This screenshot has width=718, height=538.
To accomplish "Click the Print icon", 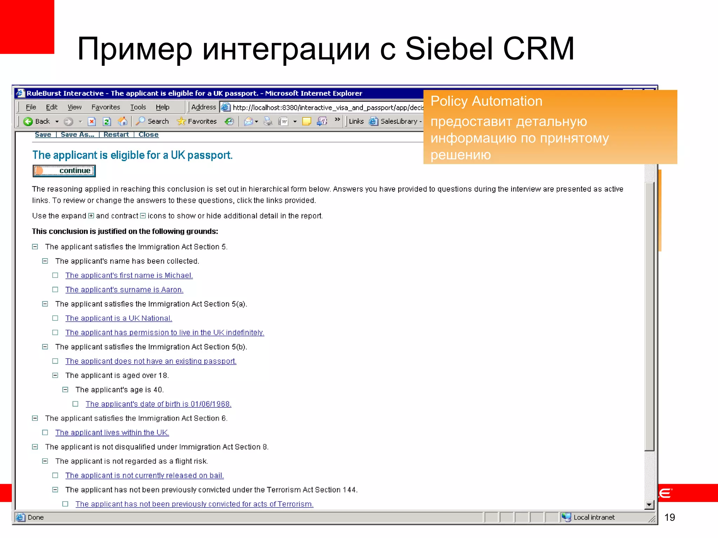I will pyautogui.click(x=268, y=122).
